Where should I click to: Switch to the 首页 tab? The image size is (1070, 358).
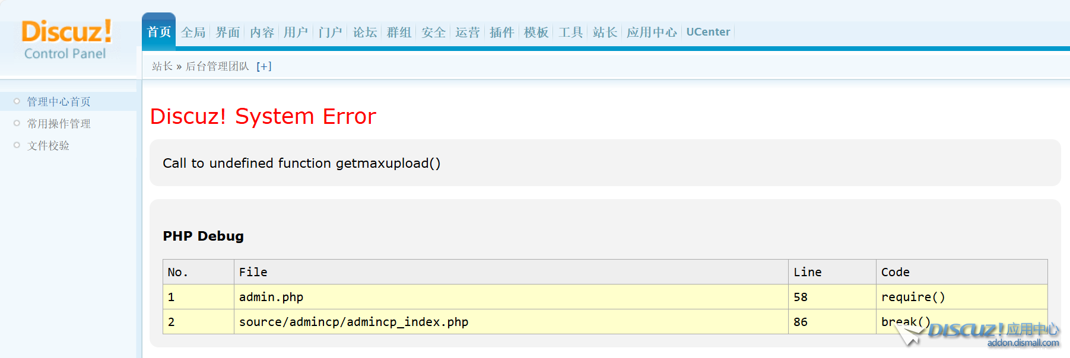158,32
